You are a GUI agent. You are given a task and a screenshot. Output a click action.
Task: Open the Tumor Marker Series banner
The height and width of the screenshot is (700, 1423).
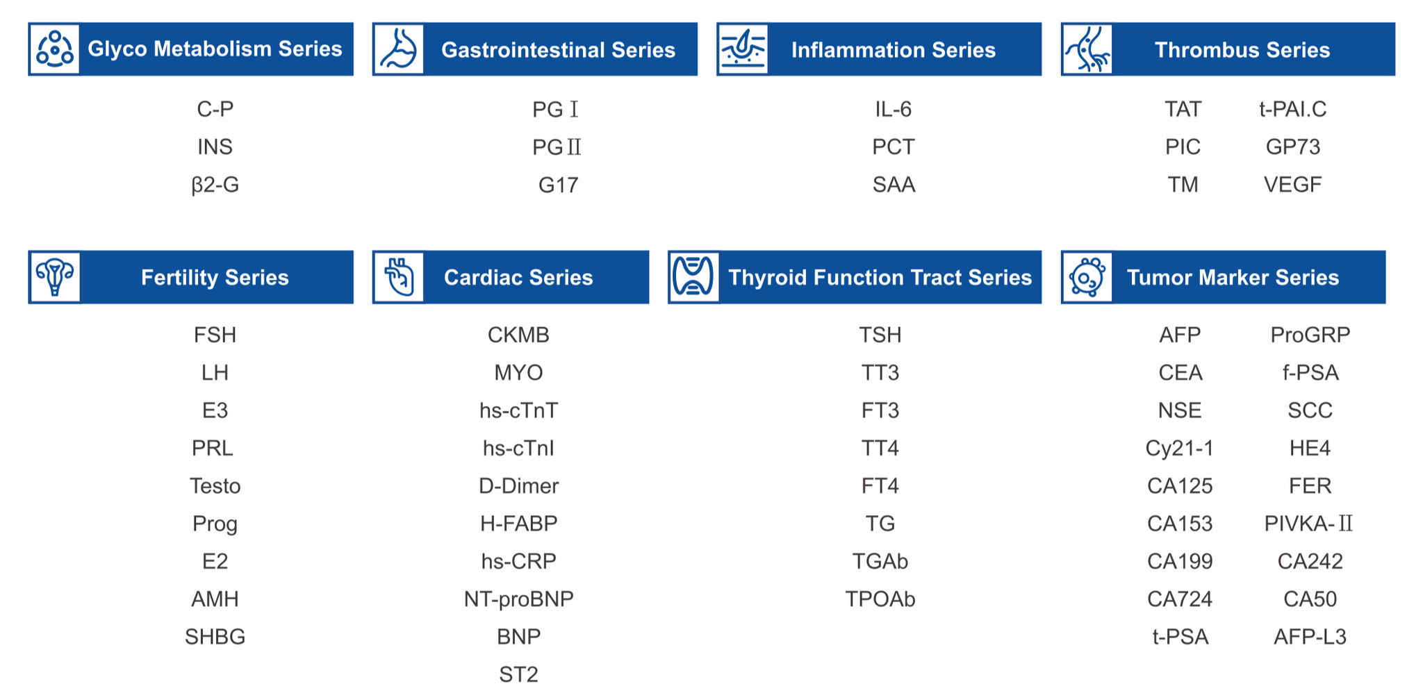tap(1224, 277)
